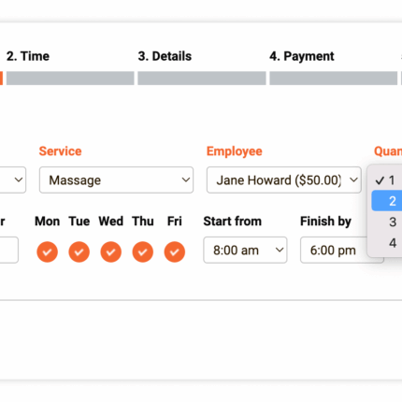Click the 2. Time step label
Screen dimensions: 402x402
28,56
